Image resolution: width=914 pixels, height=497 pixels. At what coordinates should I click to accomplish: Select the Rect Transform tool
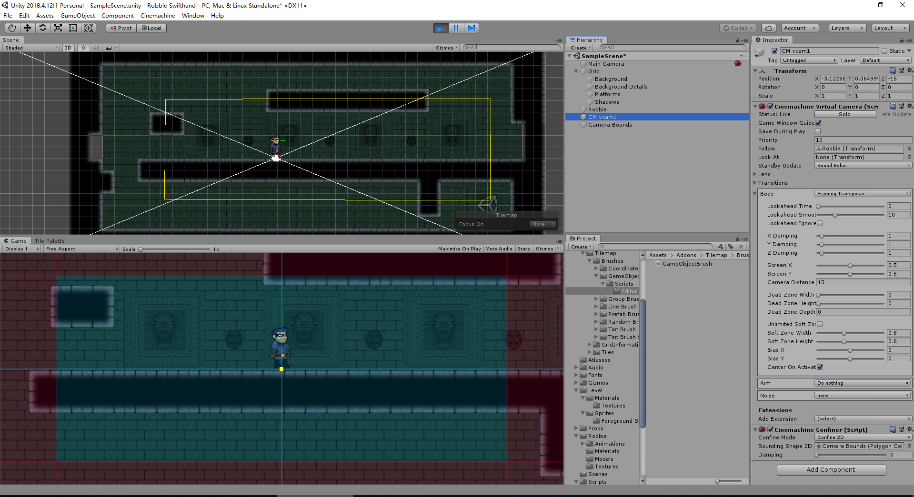(x=73, y=28)
